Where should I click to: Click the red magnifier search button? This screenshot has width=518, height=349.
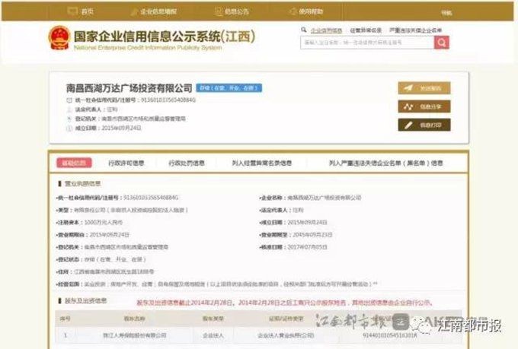point(442,43)
